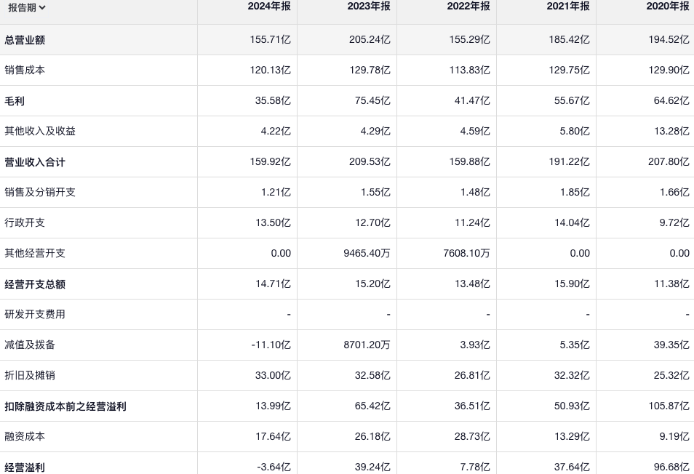
Task: Select the 2020 经营溢利 value 96.68亿
Action: click(x=669, y=467)
